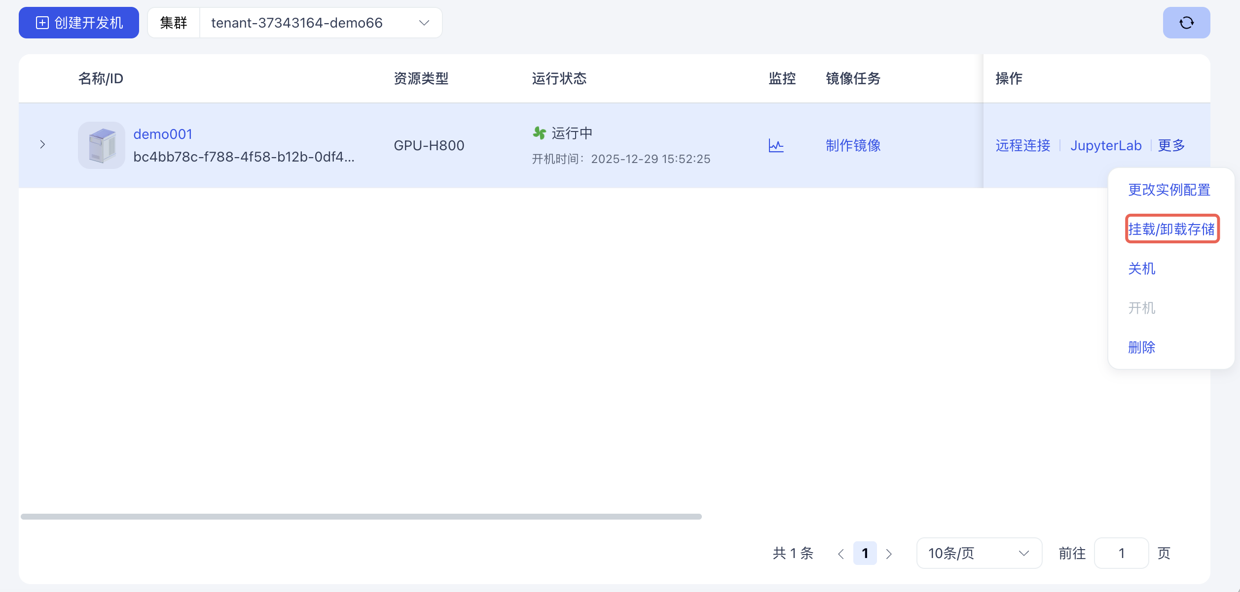Click the 前往 page number input field
The width and height of the screenshot is (1240, 592).
click(x=1121, y=553)
